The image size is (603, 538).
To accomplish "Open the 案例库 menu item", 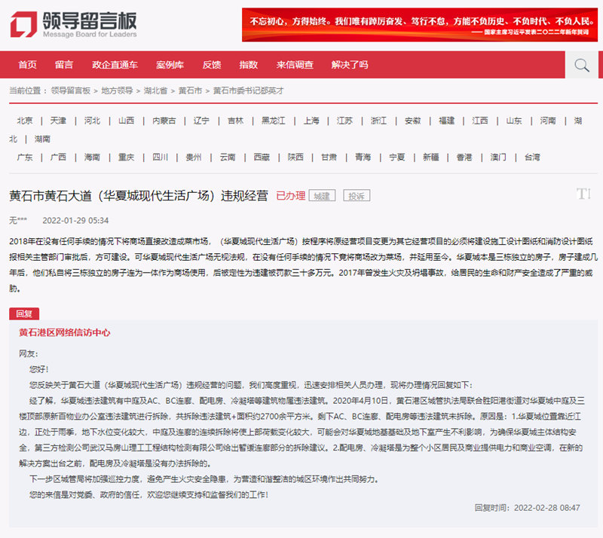I will click(170, 65).
